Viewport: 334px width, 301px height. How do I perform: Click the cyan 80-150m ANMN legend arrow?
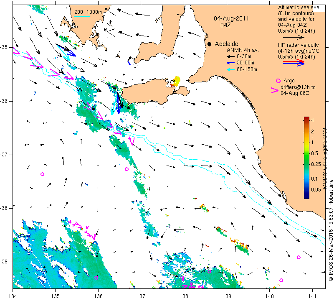[x=230, y=69]
